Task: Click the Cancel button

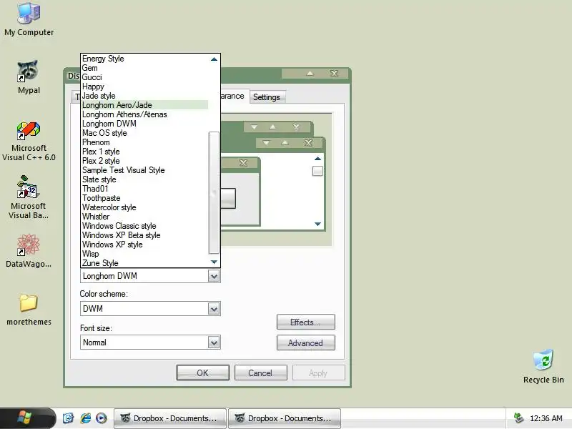Action: click(x=260, y=373)
